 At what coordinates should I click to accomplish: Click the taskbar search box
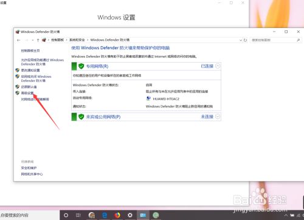[30, 215]
